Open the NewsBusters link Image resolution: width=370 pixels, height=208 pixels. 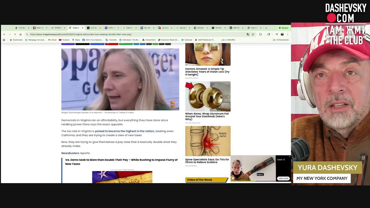tap(70, 153)
